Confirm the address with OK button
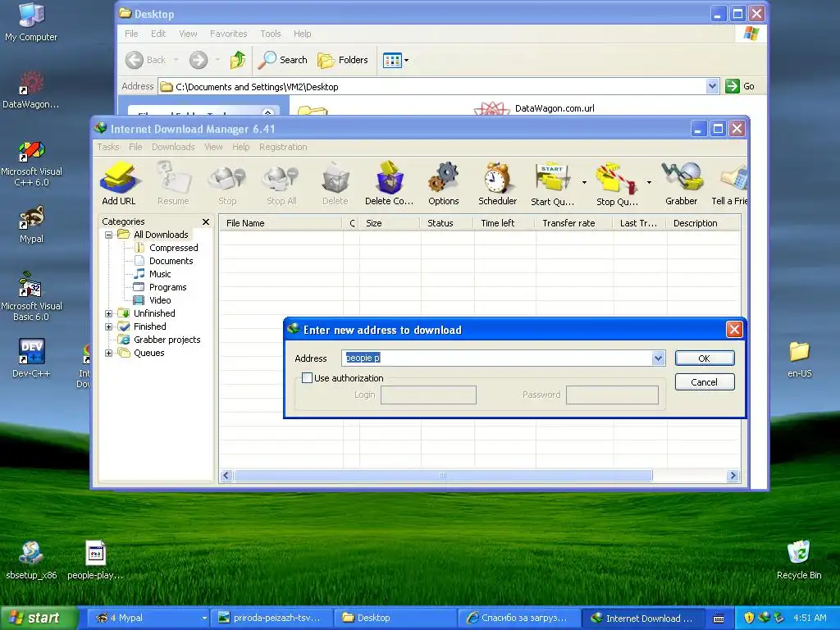840x630 pixels. point(704,358)
